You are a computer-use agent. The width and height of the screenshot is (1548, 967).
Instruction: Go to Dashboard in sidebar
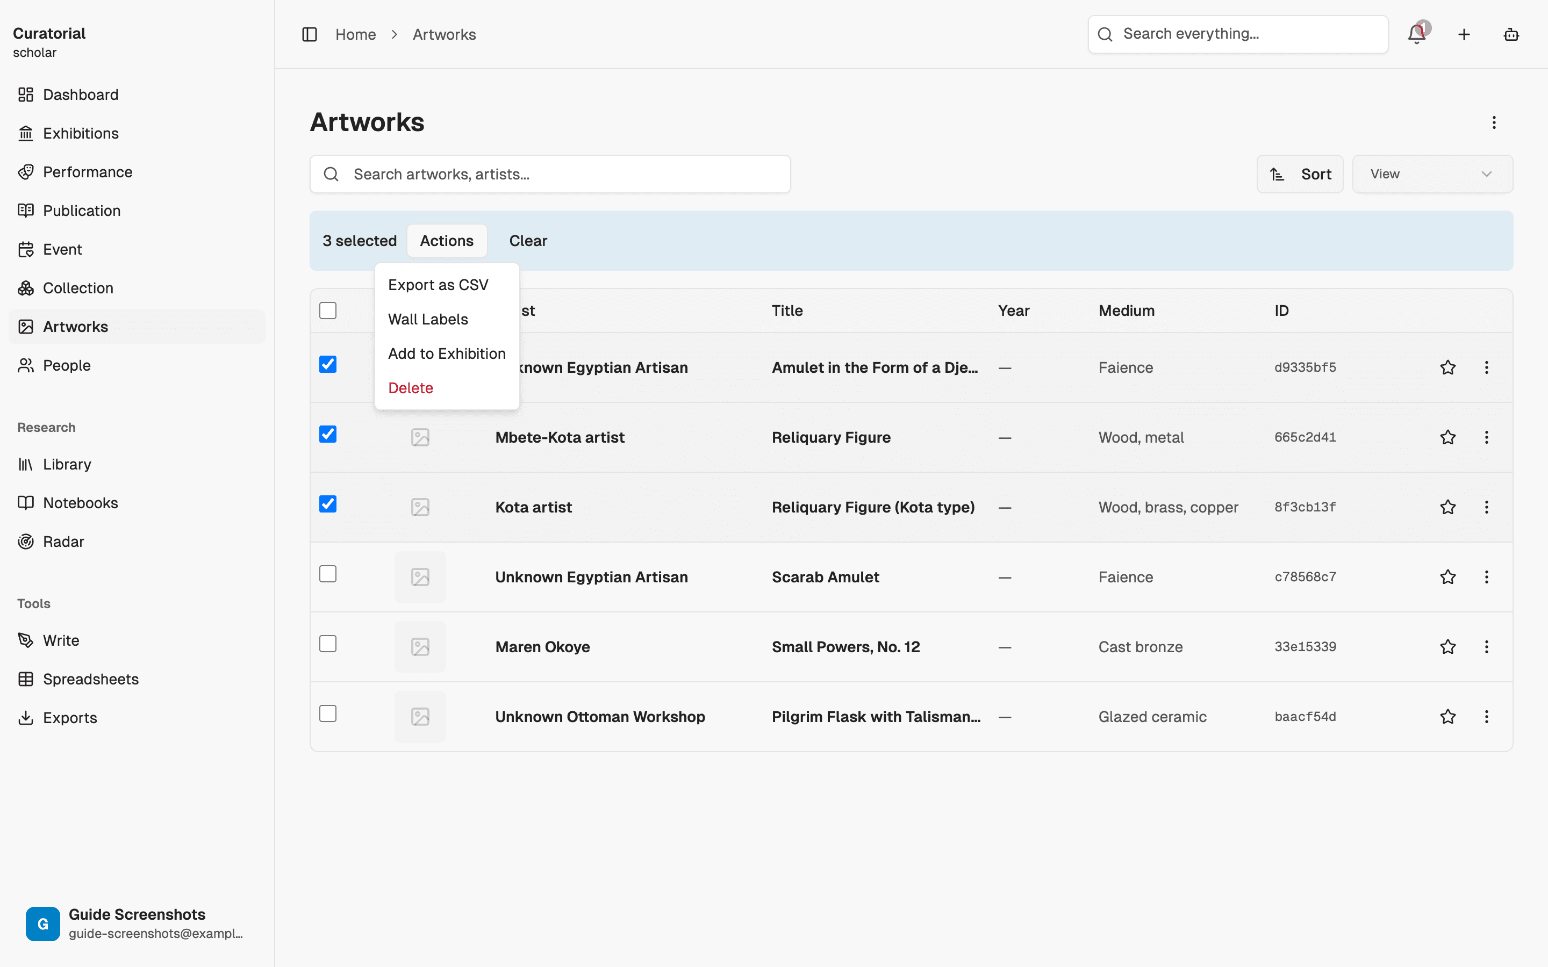click(137, 95)
